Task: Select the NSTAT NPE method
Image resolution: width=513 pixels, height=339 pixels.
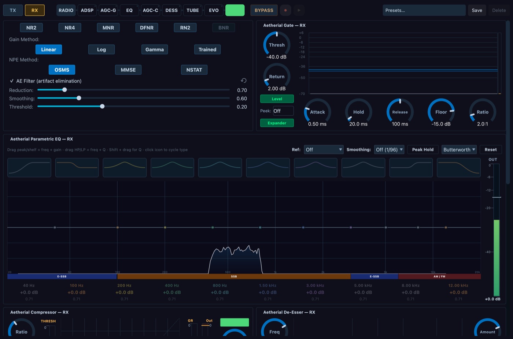Action: coord(194,70)
